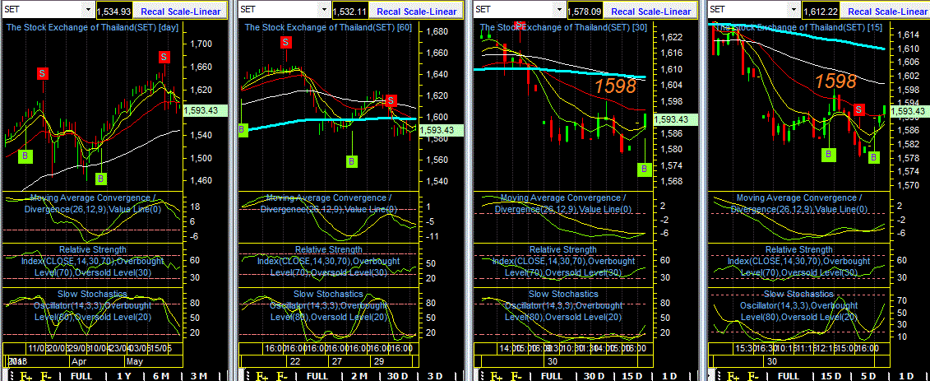
Task: Click Recal Scale-Linear on the day chart
Action: click(x=181, y=12)
